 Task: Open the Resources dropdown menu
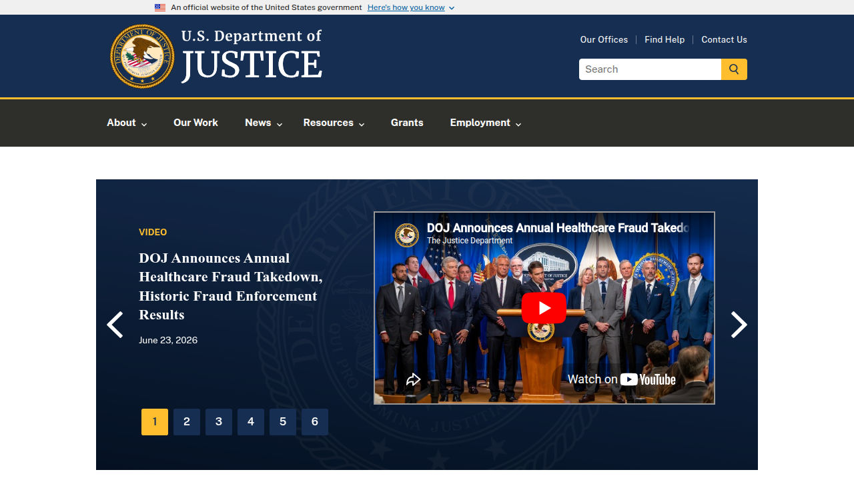[x=334, y=123]
